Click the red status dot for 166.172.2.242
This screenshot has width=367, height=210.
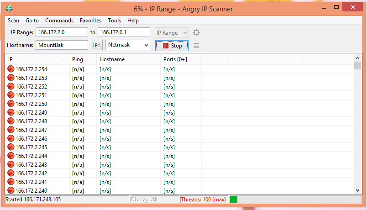[11, 173]
